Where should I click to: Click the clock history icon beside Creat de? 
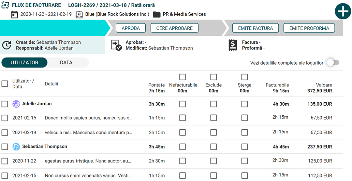pos(7,45)
